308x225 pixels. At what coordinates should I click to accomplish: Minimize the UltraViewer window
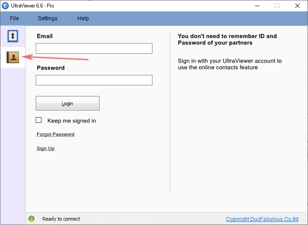(x=256, y=6)
